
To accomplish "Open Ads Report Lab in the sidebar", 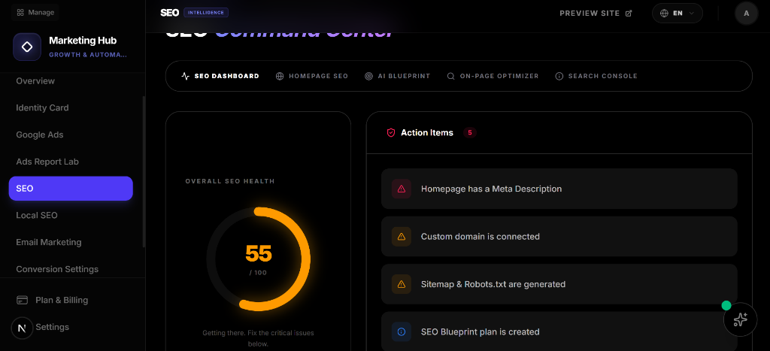I will coord(71,162).
